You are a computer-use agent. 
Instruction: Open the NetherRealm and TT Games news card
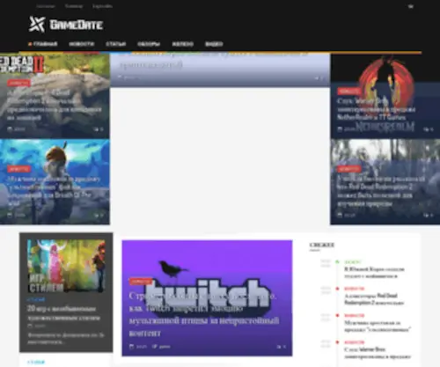point(385,96)
